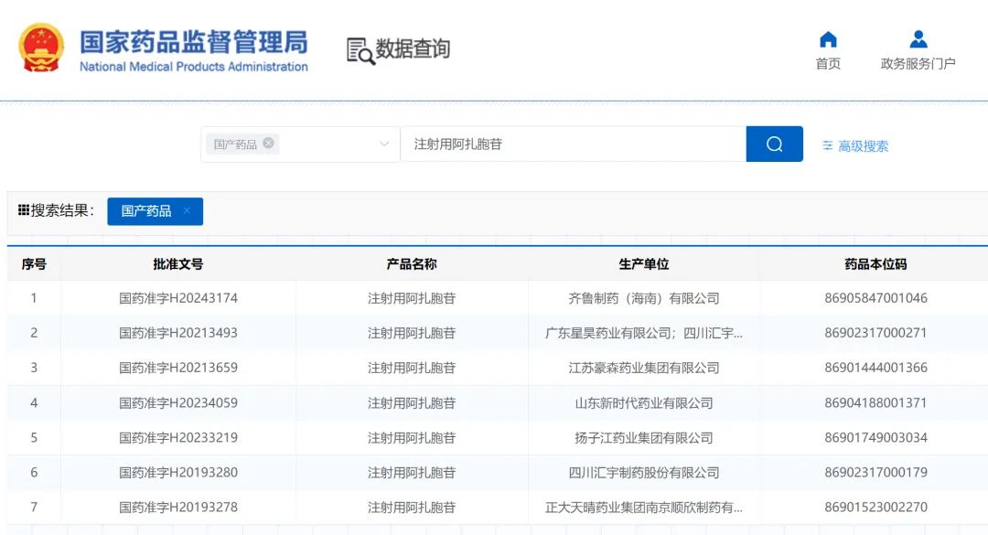The height and width of the screenshot is (535, 988).
Task: Click 国家药品监督管理局 site title
Action: (x=193, y=42)
